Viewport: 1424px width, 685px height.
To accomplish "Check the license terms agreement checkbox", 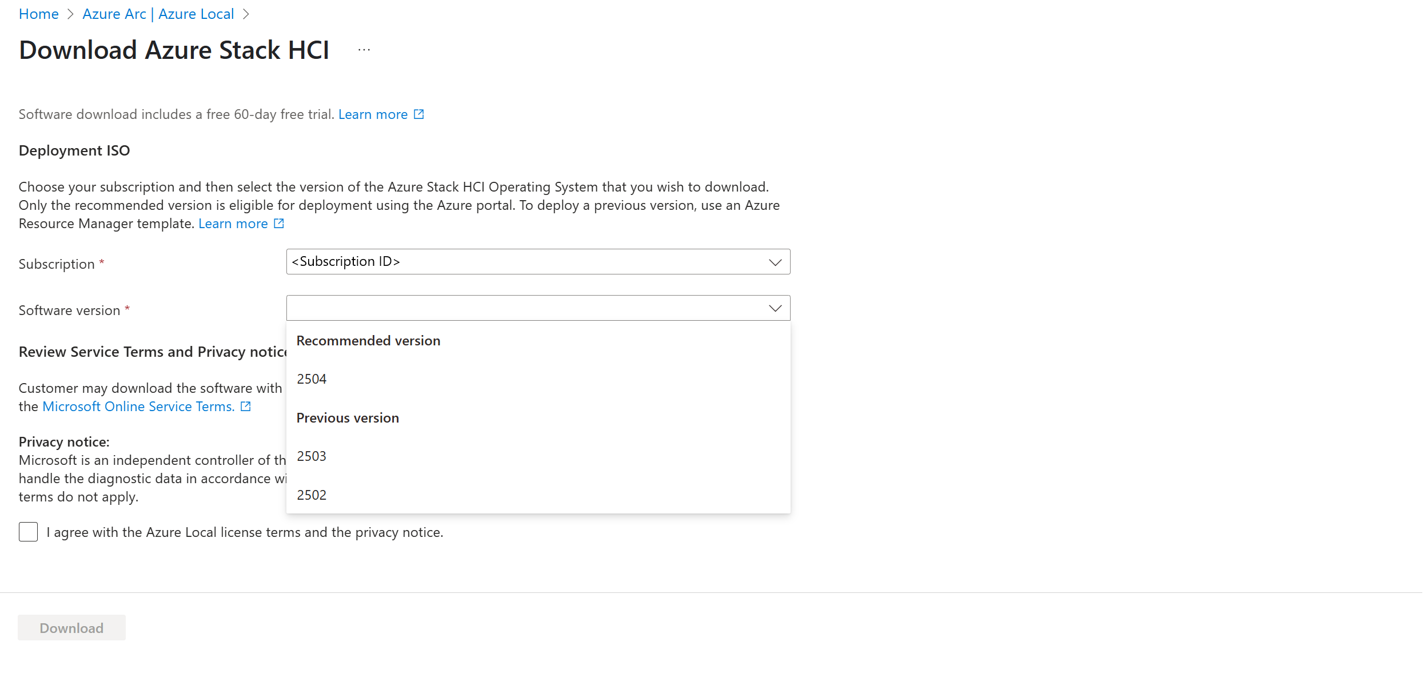I will pos(28,532).
